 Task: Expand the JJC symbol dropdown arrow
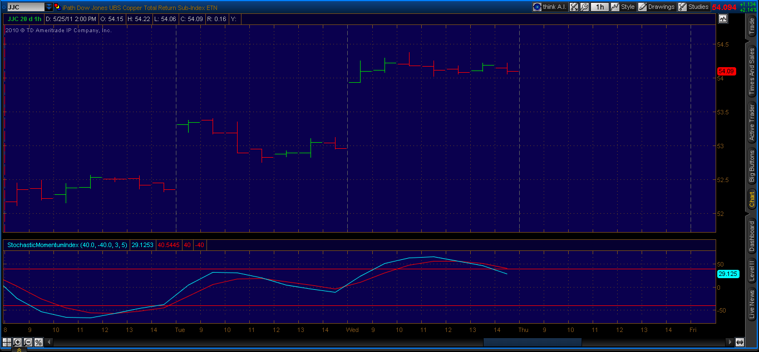click(x=49, y=7)
